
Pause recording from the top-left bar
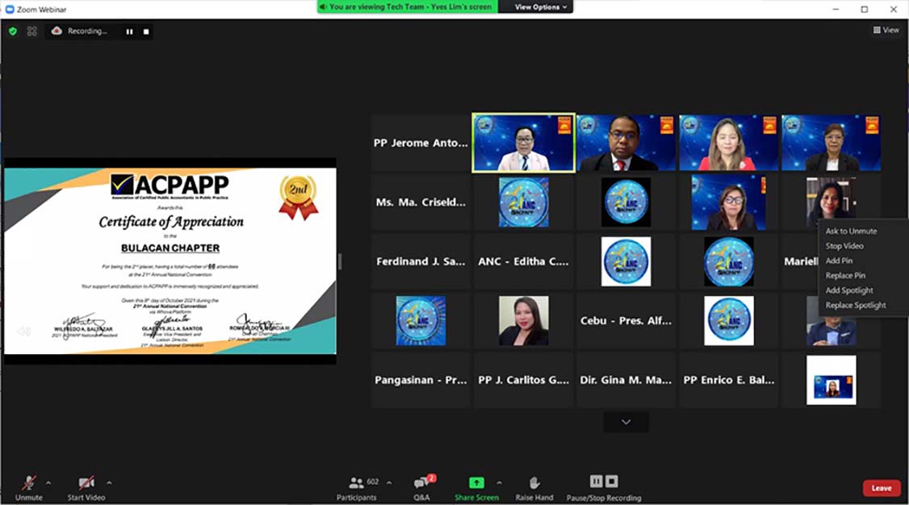click(x=129, y=31)
